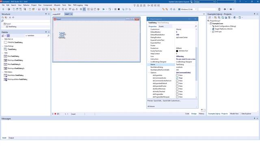Stop program execution with the square icon
The image size is (260, 146).
119,9
